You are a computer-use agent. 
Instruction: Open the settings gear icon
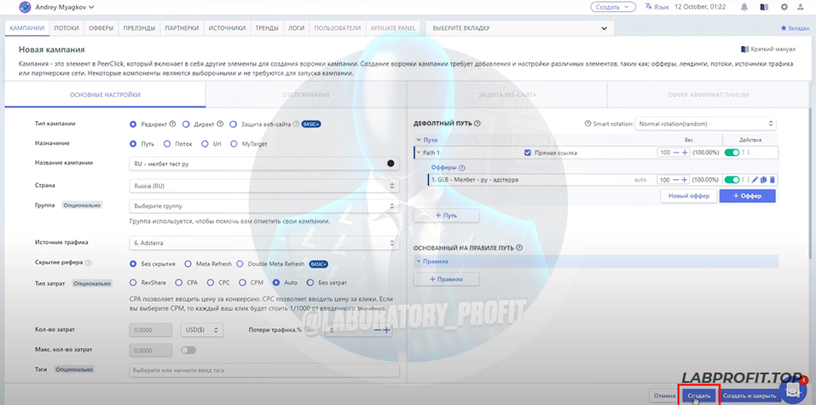[784, 7]
